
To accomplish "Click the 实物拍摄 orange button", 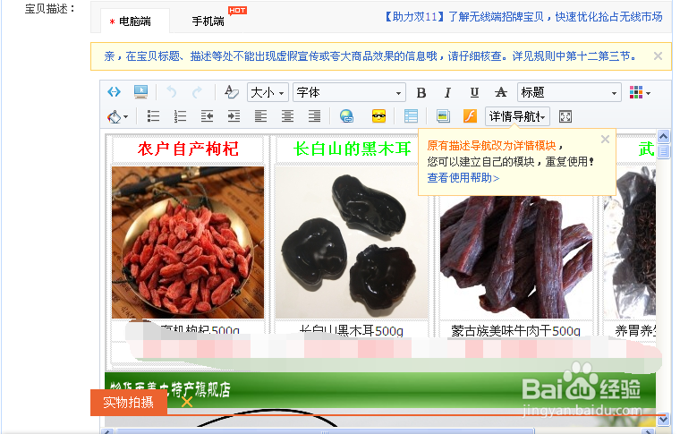I will [129, 403].
